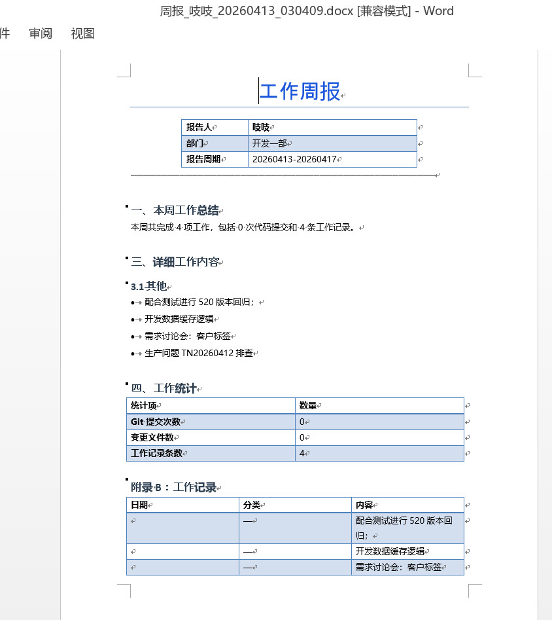The image size is (552, 620).
Task: Click the 需求讨论会：客户标签 cell in the appendix table
Action: coord(398,568)
